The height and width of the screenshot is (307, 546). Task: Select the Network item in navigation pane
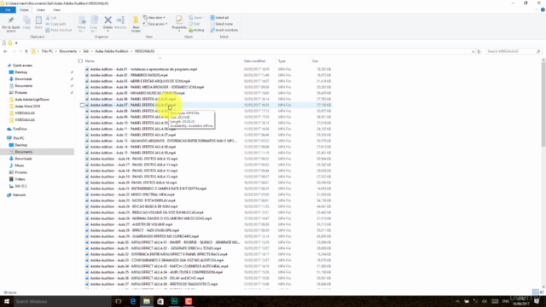point(16,195)
